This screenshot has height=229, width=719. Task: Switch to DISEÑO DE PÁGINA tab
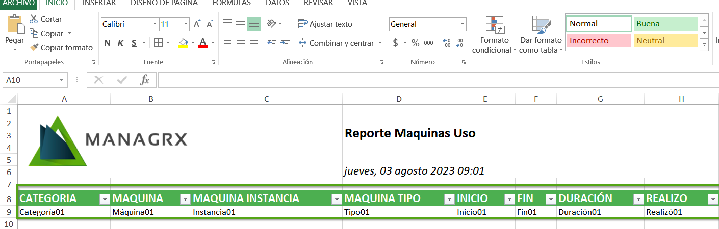(x=164, y=3)
